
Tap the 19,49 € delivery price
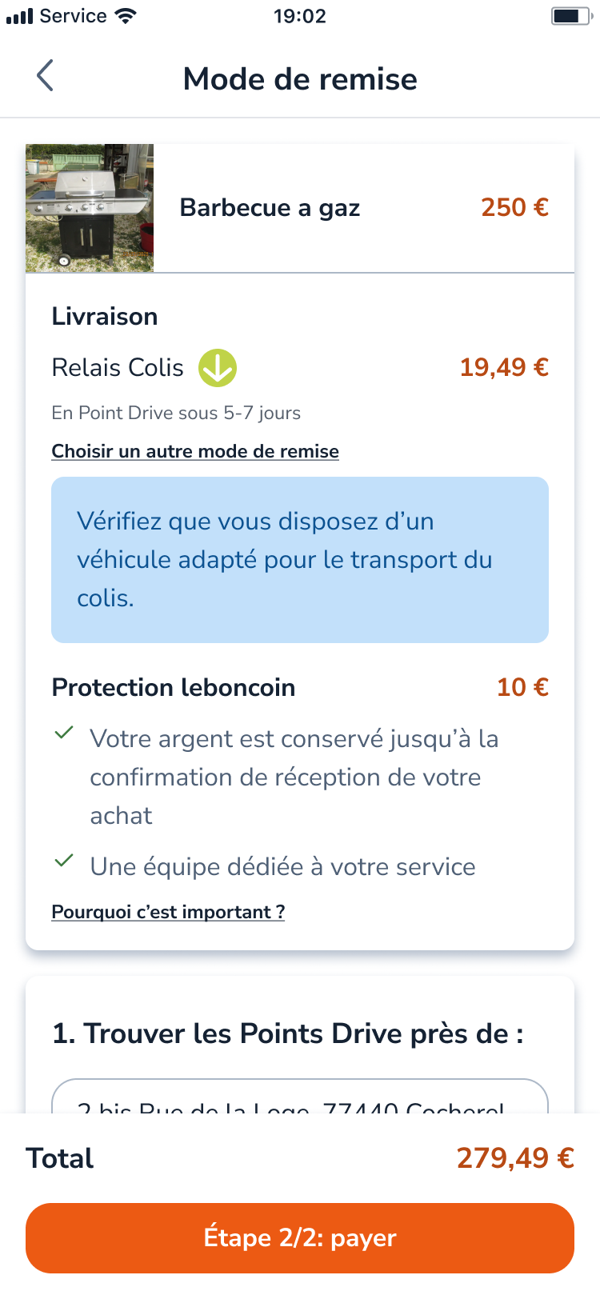(x=504, y=368)
